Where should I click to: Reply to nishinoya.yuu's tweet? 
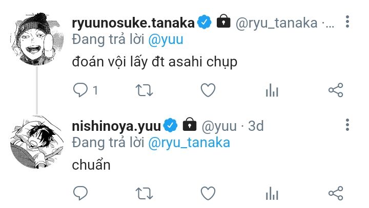(x=80, y=193)
